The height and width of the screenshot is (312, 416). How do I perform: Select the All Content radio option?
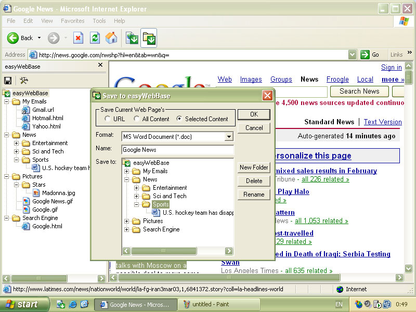coord(136,119)
